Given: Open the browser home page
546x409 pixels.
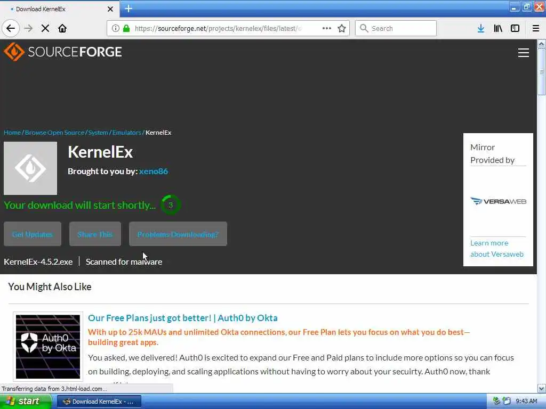Looking at the screenshot, I should (x=62, y=28).
